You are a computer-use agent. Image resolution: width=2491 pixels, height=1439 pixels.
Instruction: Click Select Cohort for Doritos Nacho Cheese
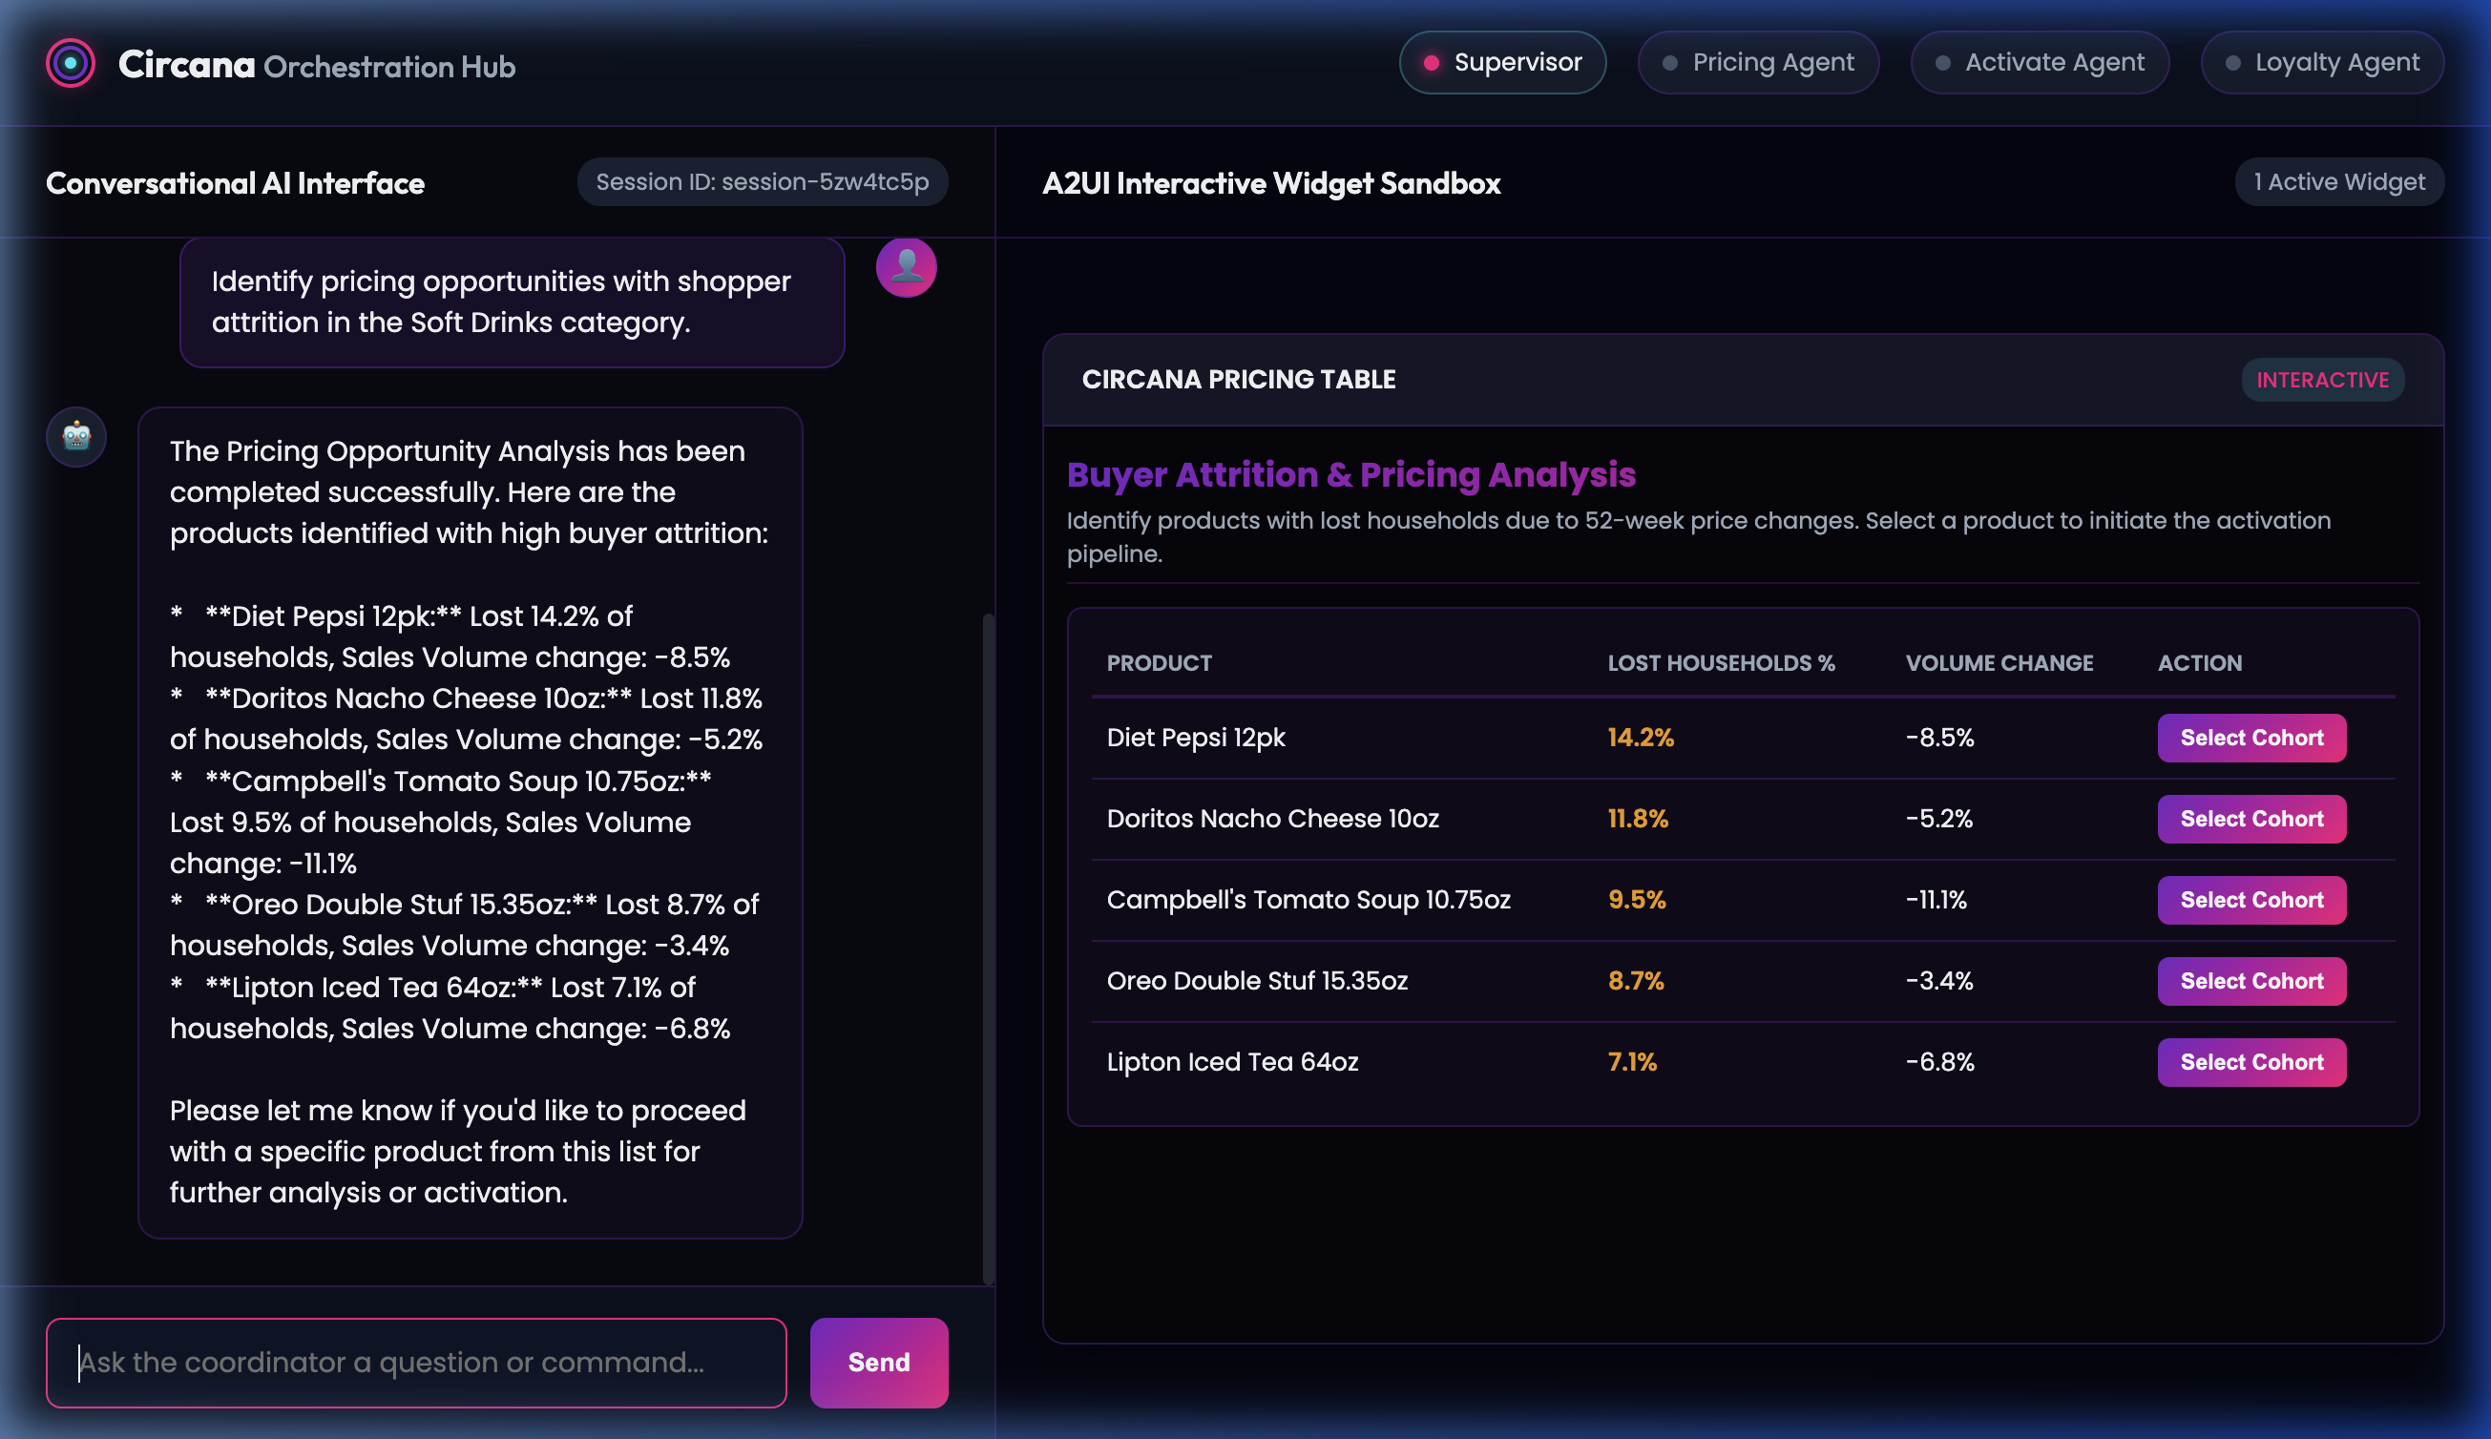(2250, 819)
